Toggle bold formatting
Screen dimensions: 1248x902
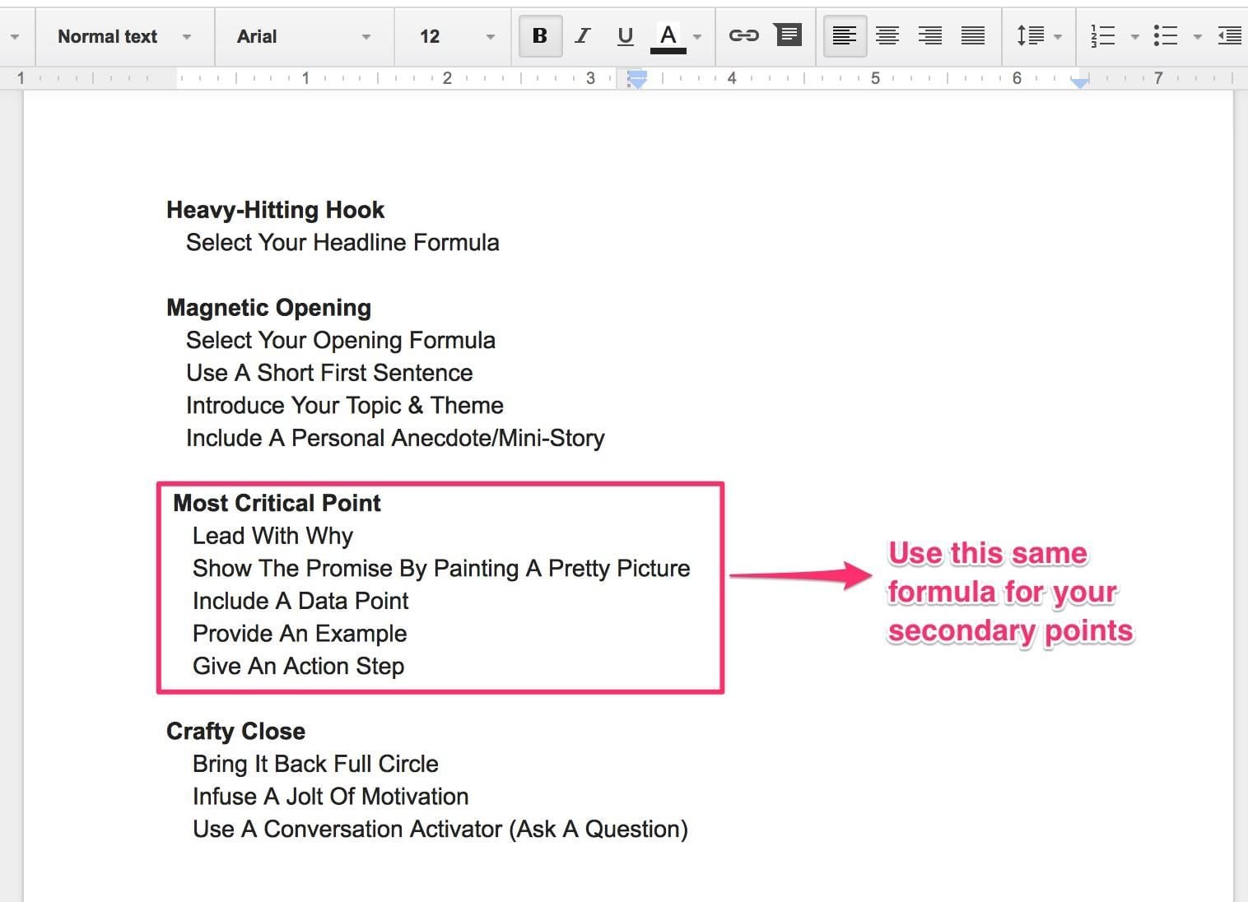pyautogui.click(x=539, y=35)
